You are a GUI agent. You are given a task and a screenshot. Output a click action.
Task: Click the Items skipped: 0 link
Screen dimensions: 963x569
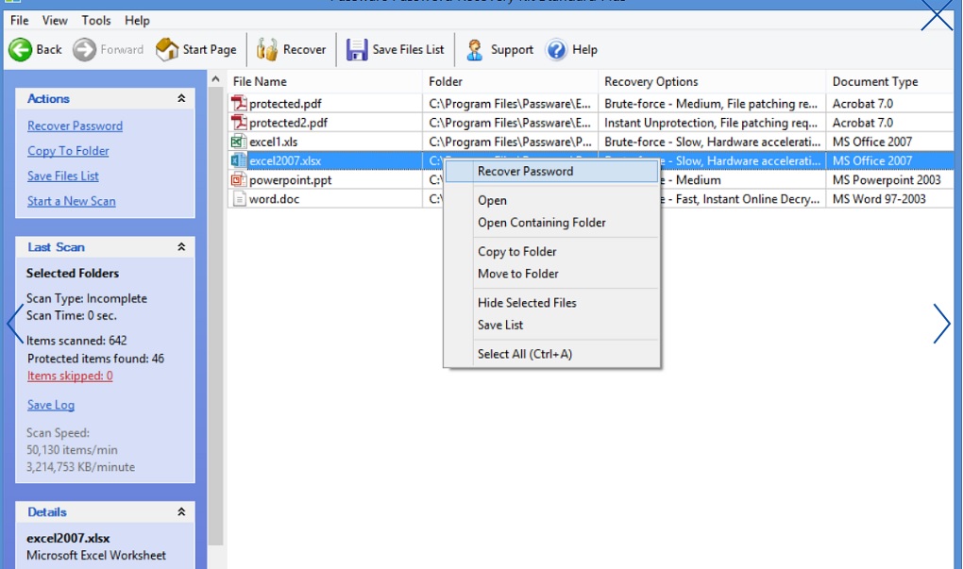70,376
